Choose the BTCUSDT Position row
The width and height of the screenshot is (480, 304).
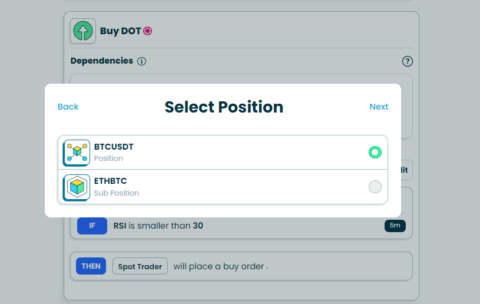223,153
